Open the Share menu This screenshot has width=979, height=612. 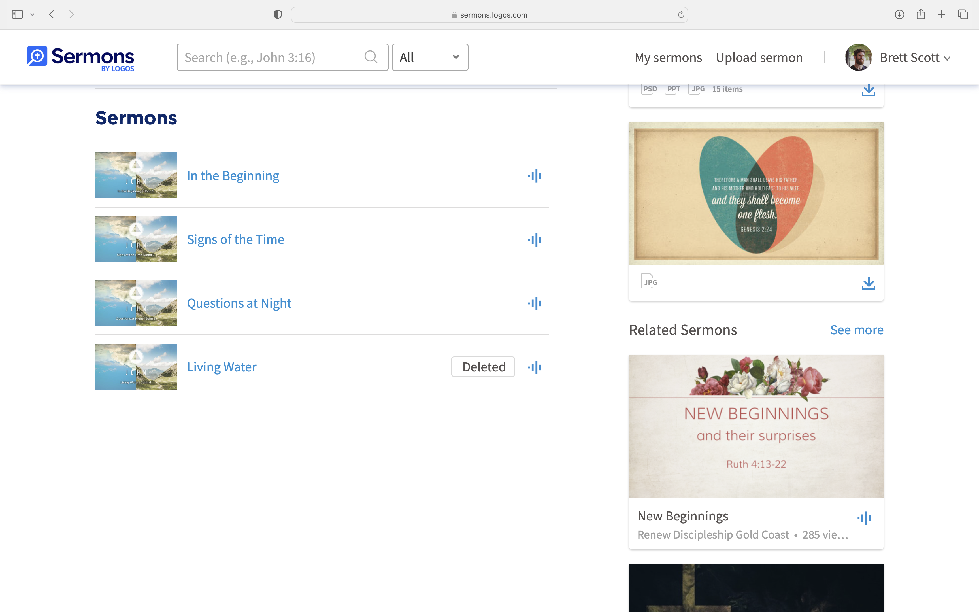[x=921, y=14]
